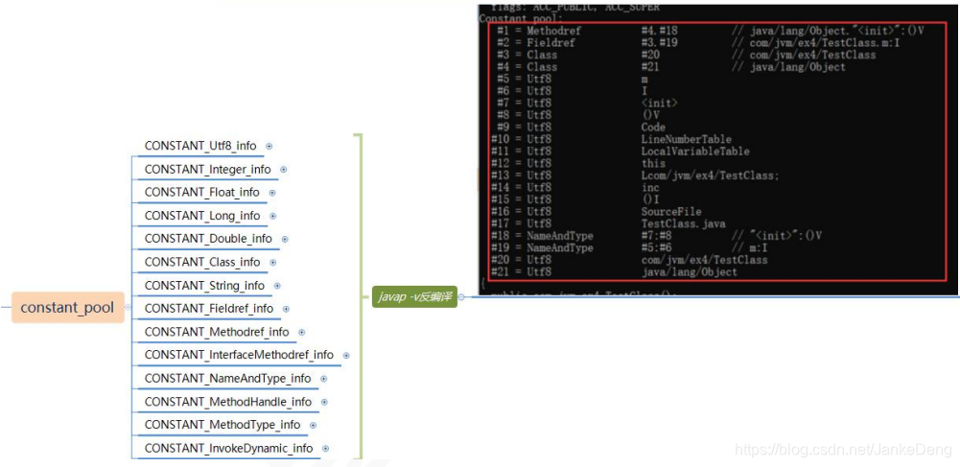
Task: Click the #2 = Fieldref line
Action: [698, 43]
